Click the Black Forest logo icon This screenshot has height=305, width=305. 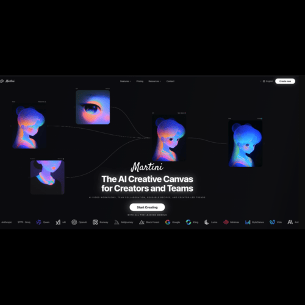click(x=142, y=222)
